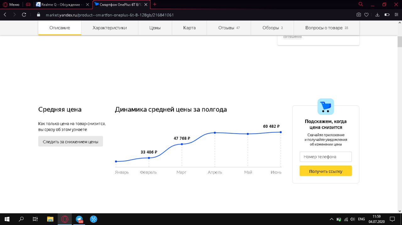
Task: Open the Wi-Fi network tray icon
Action: [346, 219]
